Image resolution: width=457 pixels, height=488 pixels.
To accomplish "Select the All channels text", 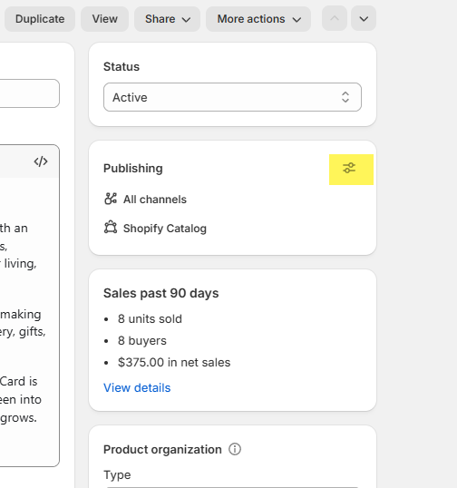I will tap(155, 200).
